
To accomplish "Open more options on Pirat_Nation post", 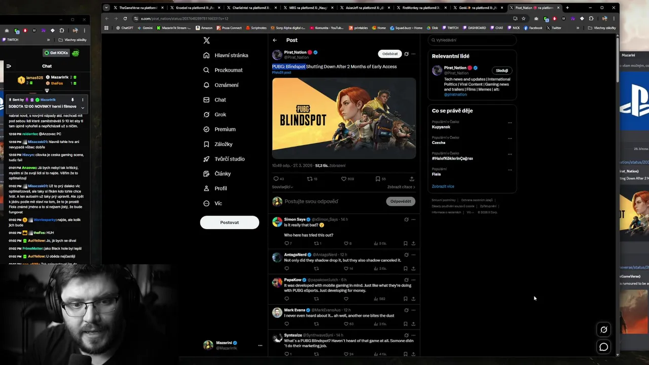I will coord(413,54).
